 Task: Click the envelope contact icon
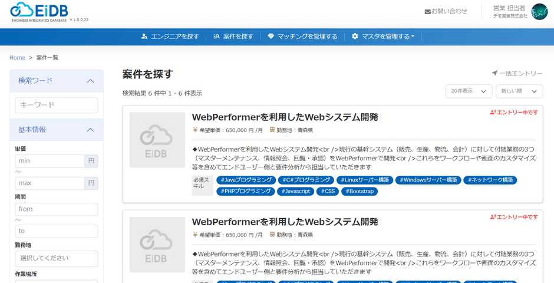point(427,11)
